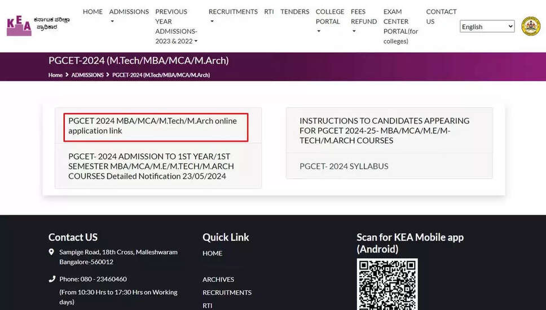Open PGCET-2024 Detailed Notification 23/05/2024

[x=151, y=166]
